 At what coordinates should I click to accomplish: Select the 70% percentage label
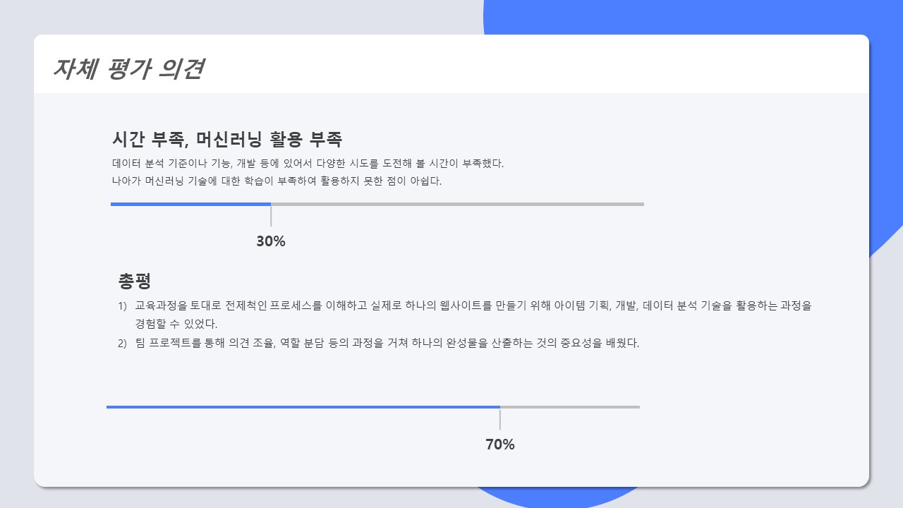point(500,445)
